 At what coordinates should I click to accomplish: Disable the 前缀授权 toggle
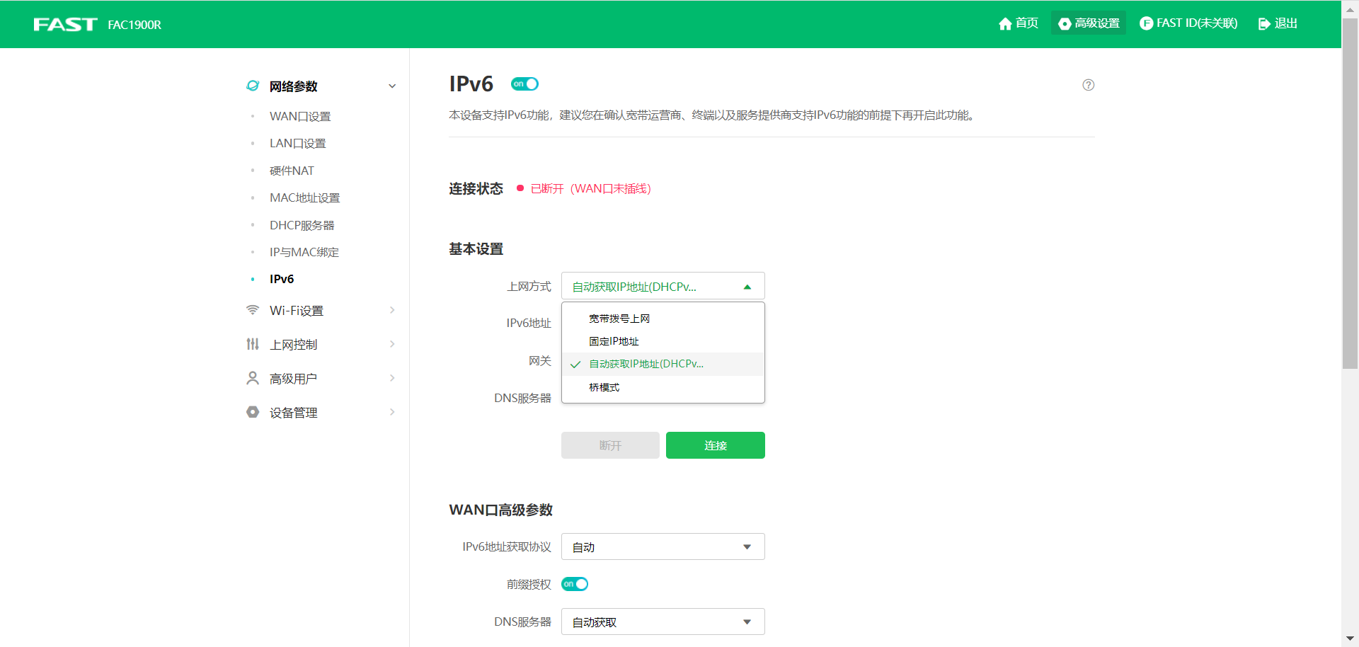click(x=575, y=584)
